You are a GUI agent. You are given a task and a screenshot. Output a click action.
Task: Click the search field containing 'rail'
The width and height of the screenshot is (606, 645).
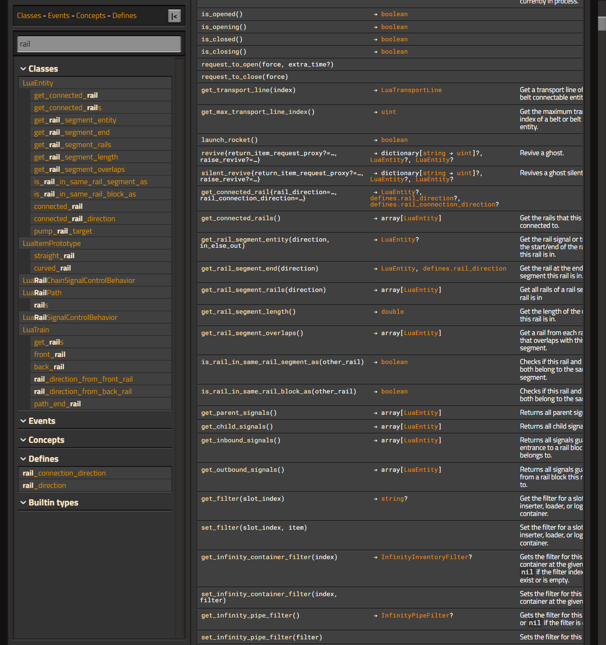pyautogui.click(x=99, y=44)
